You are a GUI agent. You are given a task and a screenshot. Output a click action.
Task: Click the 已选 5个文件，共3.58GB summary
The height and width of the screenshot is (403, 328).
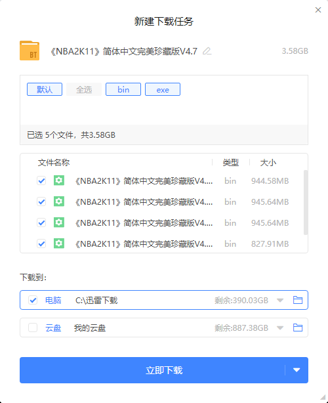[71, 135]
